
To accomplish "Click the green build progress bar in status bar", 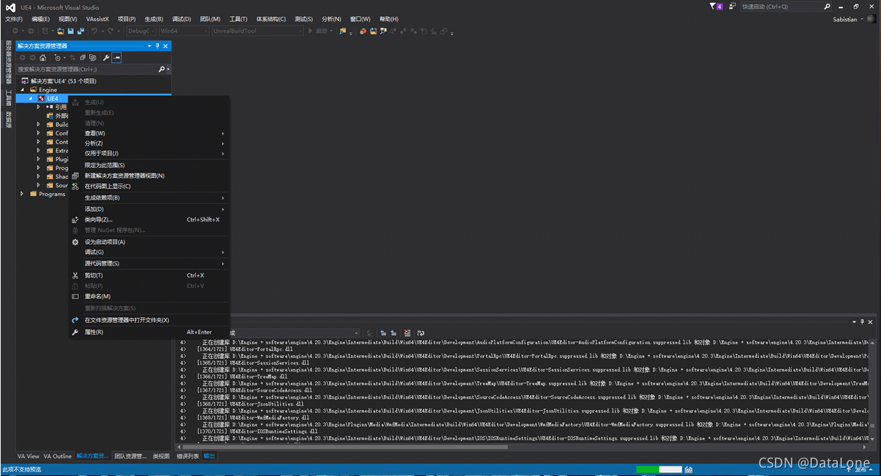I will click(x=659, y=470).
